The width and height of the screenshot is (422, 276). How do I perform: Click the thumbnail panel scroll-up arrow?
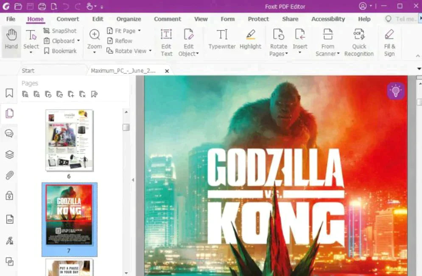tap(126, 112)
